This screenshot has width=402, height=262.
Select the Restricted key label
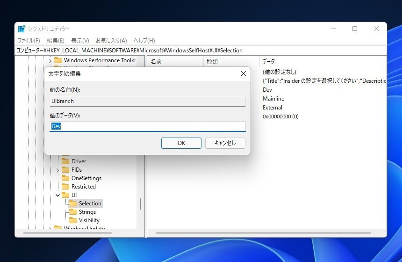(84, 187)
